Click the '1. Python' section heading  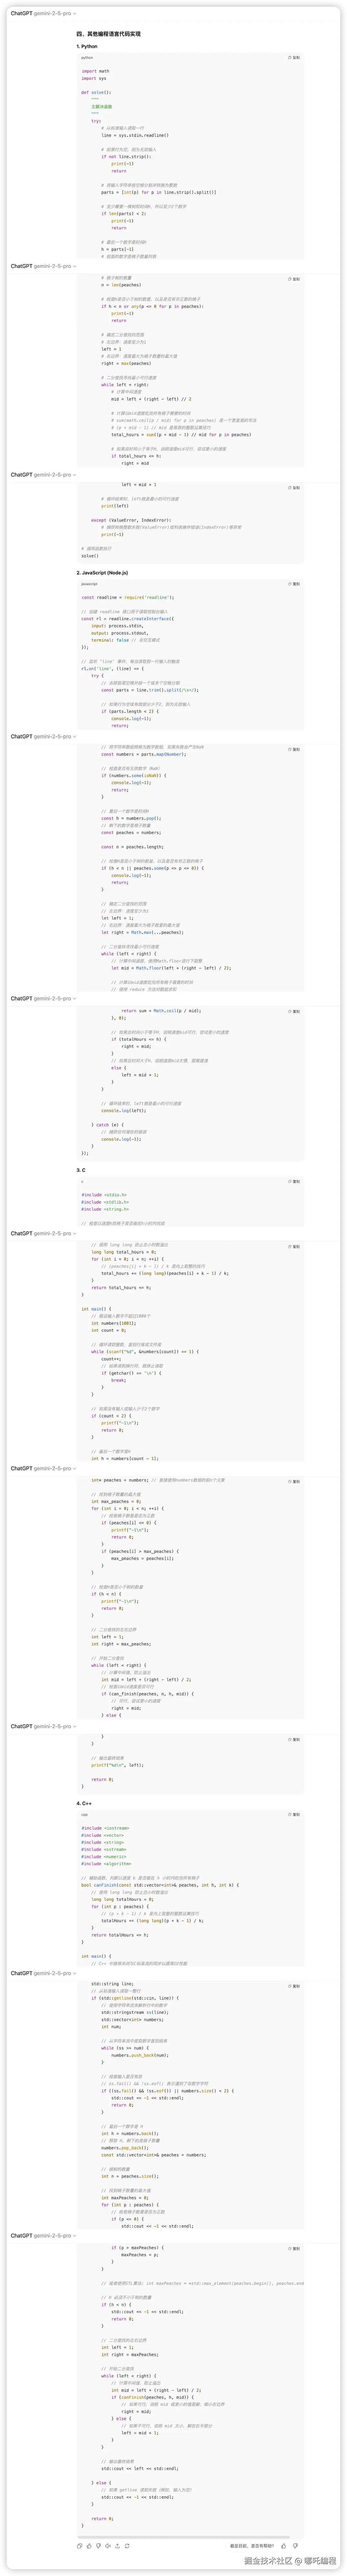tap(88, 46)
